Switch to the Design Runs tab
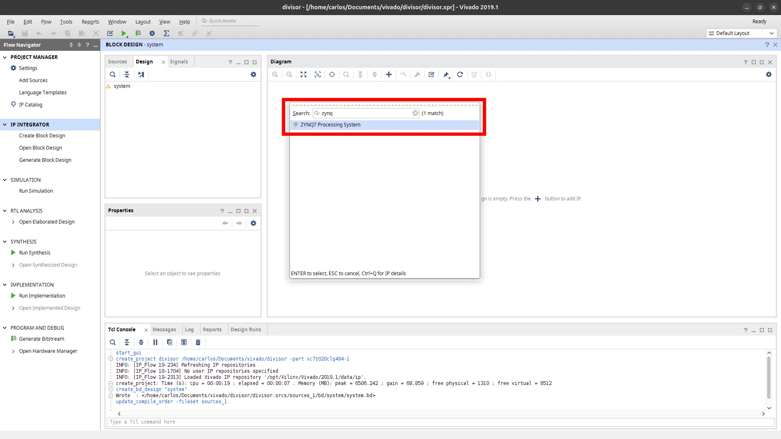The height and width of the screenshot is (439, 781). coord(246,329)
